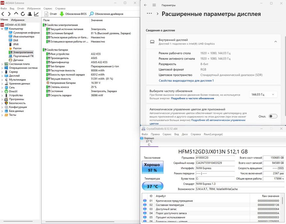Image resolution: width=286 pixels, height=224 pixels.
Task: Click the Хорошо 97 % health status button
Action: tap(152, 167)
